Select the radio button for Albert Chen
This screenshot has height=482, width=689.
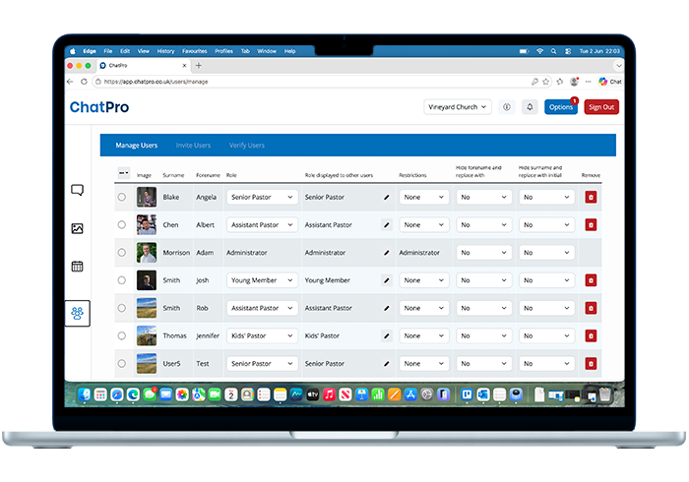[x=122, y=224]
